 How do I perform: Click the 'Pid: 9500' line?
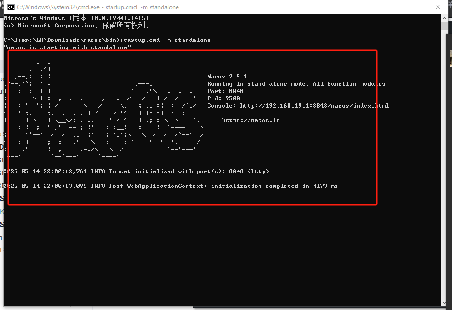(223, 98)
